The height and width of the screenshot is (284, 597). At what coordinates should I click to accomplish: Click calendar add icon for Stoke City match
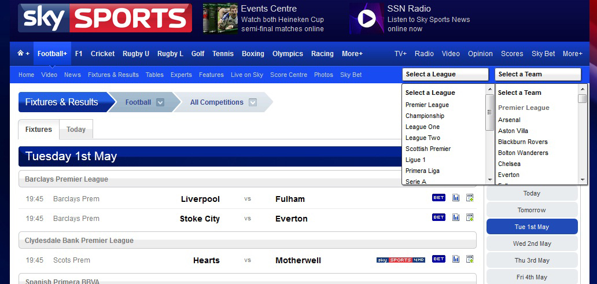470,217
